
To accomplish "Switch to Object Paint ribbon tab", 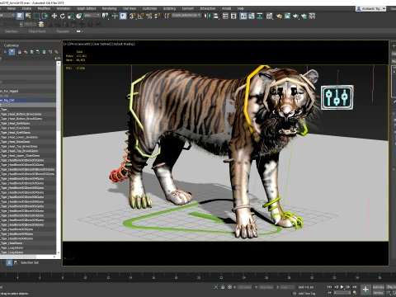I will [37, 31].
